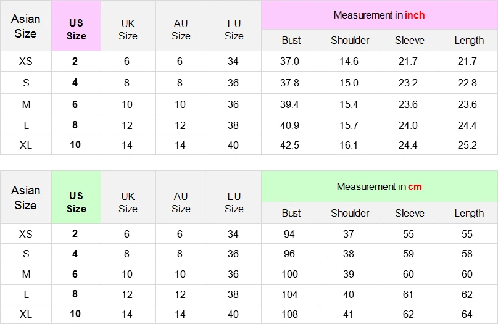Click the 22.8 length measurement cell
Image resolution: width=498 pixels, height=324 pixels.
[x=467, y=83]
